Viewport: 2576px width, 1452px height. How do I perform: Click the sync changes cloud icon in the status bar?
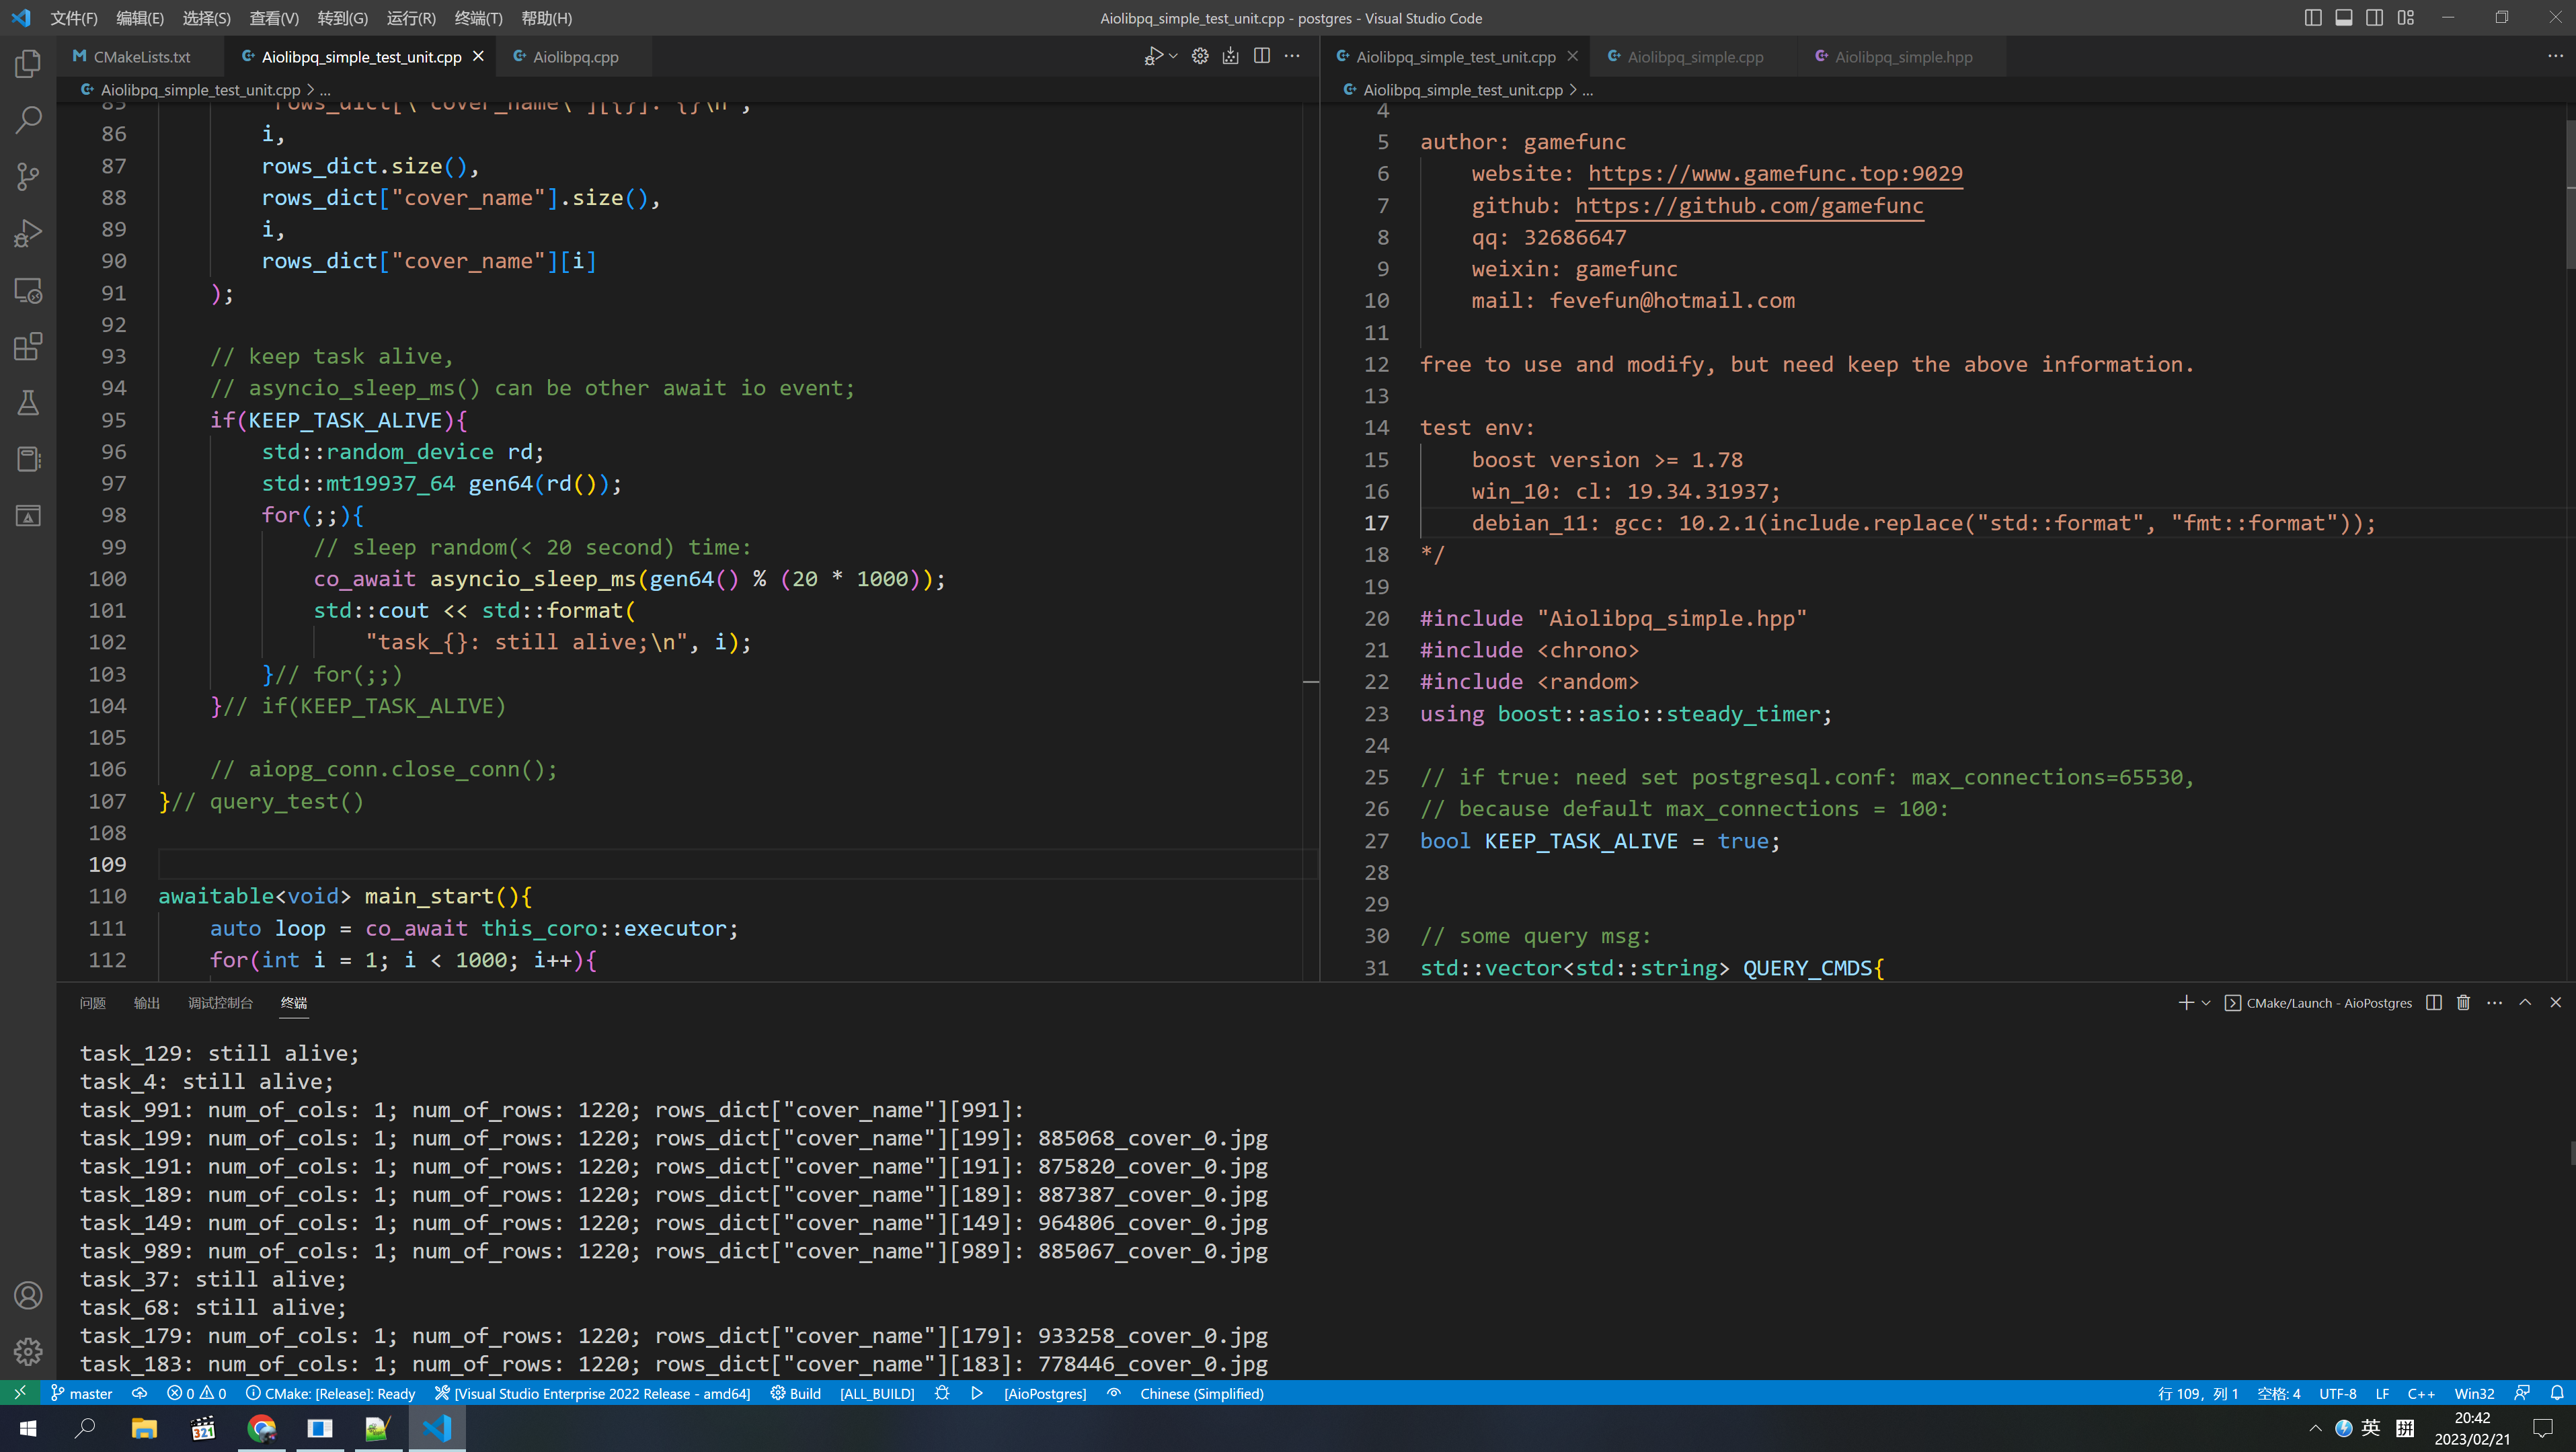click(139, 1393)
